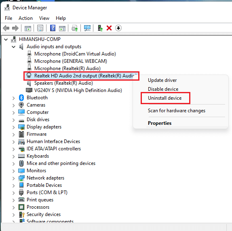Screen dimensions: 232x231
Task: Select the Print queues label
Action: click(40, 200)
